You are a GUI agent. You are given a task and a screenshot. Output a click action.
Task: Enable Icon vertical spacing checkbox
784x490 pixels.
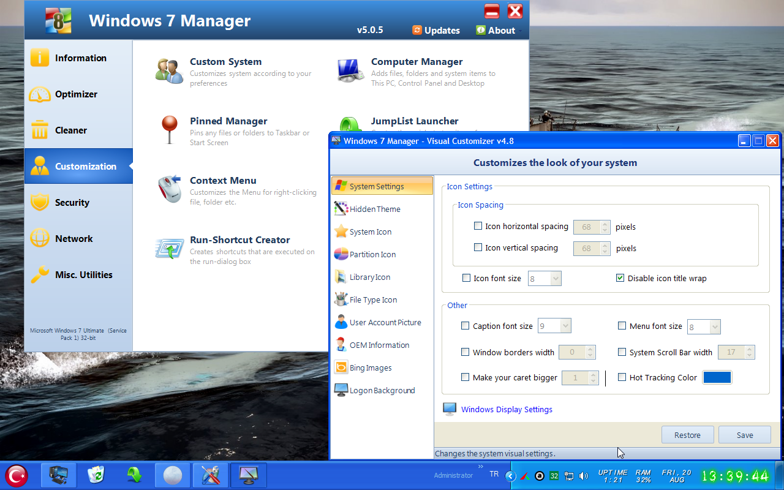[x=478, y=247]
